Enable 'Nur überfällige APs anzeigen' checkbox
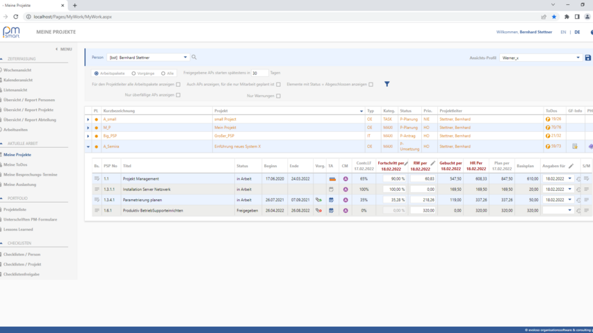593x333 pixels. click(x=178, y=95)
